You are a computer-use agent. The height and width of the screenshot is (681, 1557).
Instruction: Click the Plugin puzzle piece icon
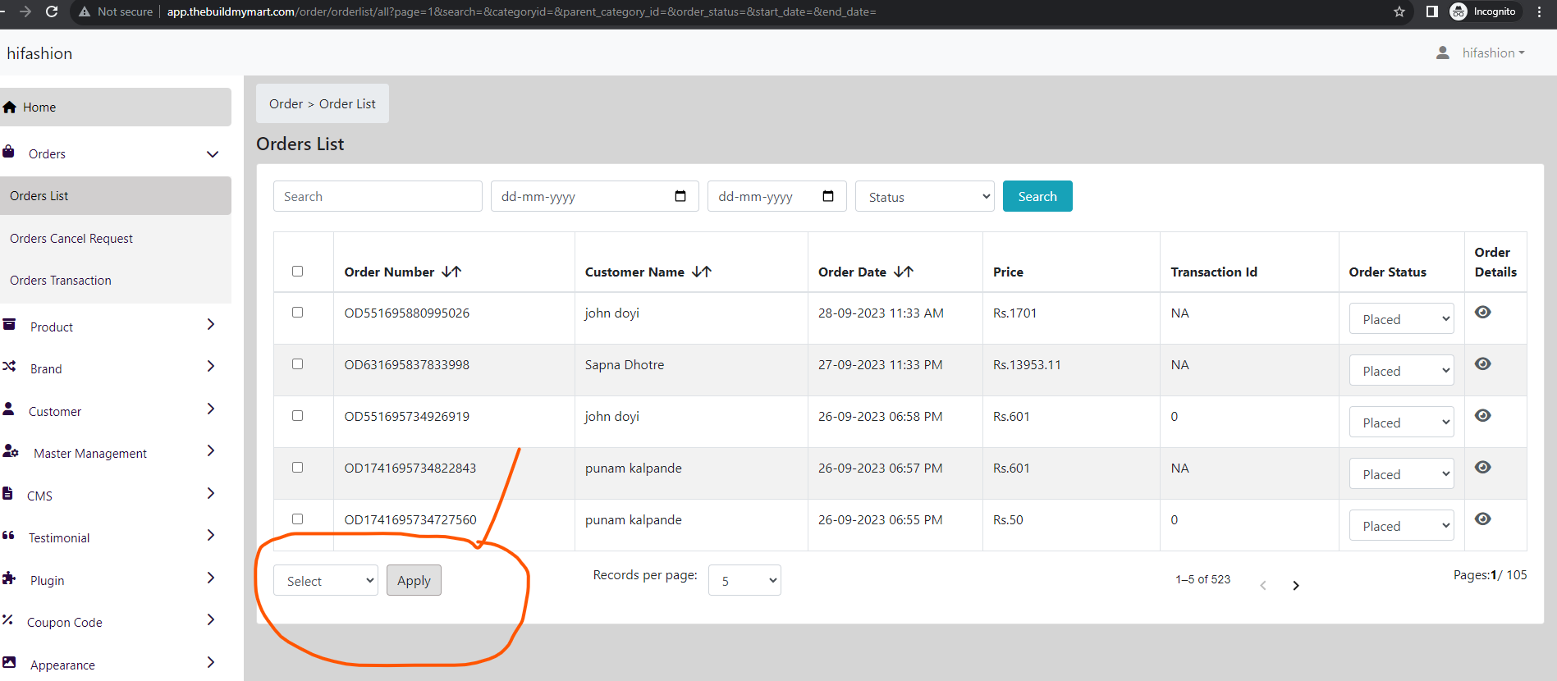pos(9,578)
